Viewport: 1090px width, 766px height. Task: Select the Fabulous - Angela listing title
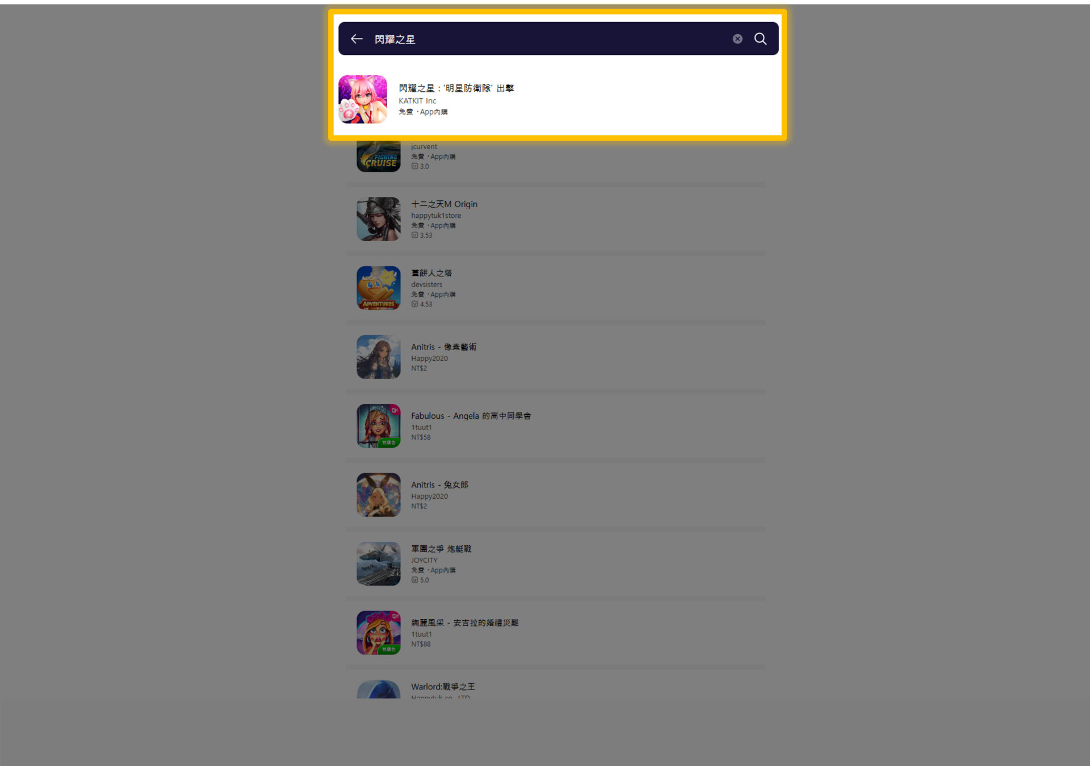[471, 416]
